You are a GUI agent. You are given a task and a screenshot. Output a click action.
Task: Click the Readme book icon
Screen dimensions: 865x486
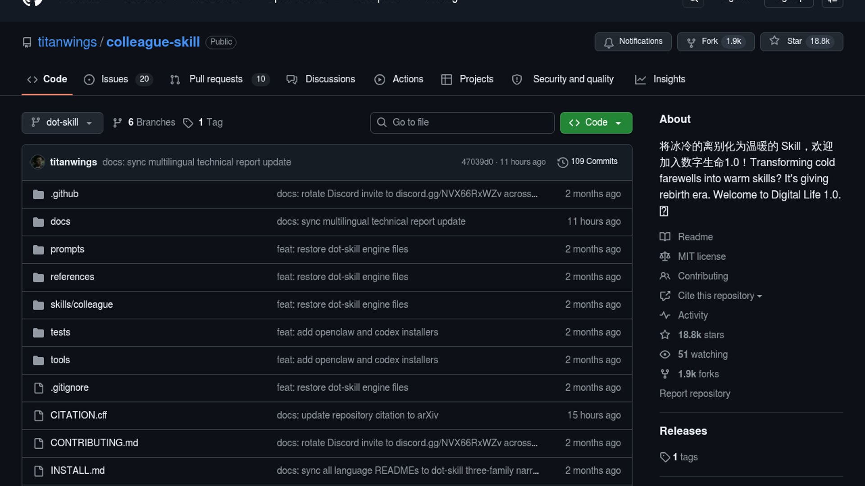(665, 237)
